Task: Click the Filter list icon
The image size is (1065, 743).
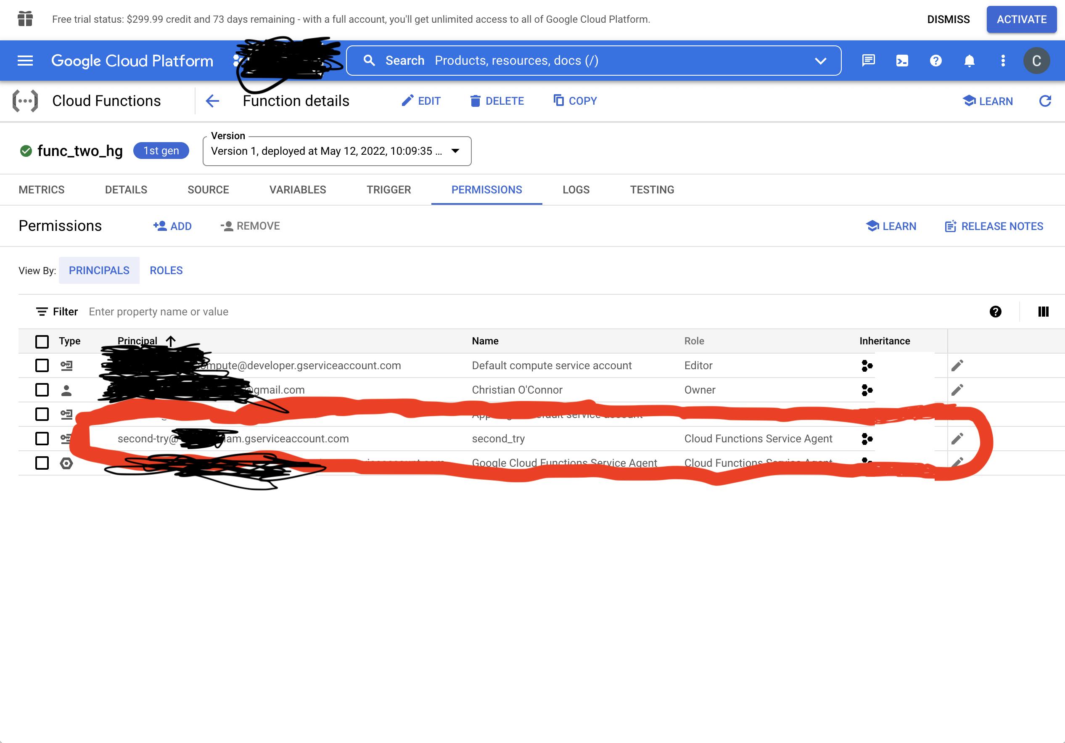Action: [42, 312]
